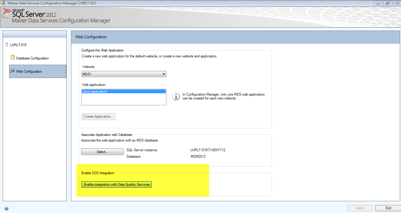
Task: Click the Enable DQS Integration group label
Action: click(x=98, y=173)
